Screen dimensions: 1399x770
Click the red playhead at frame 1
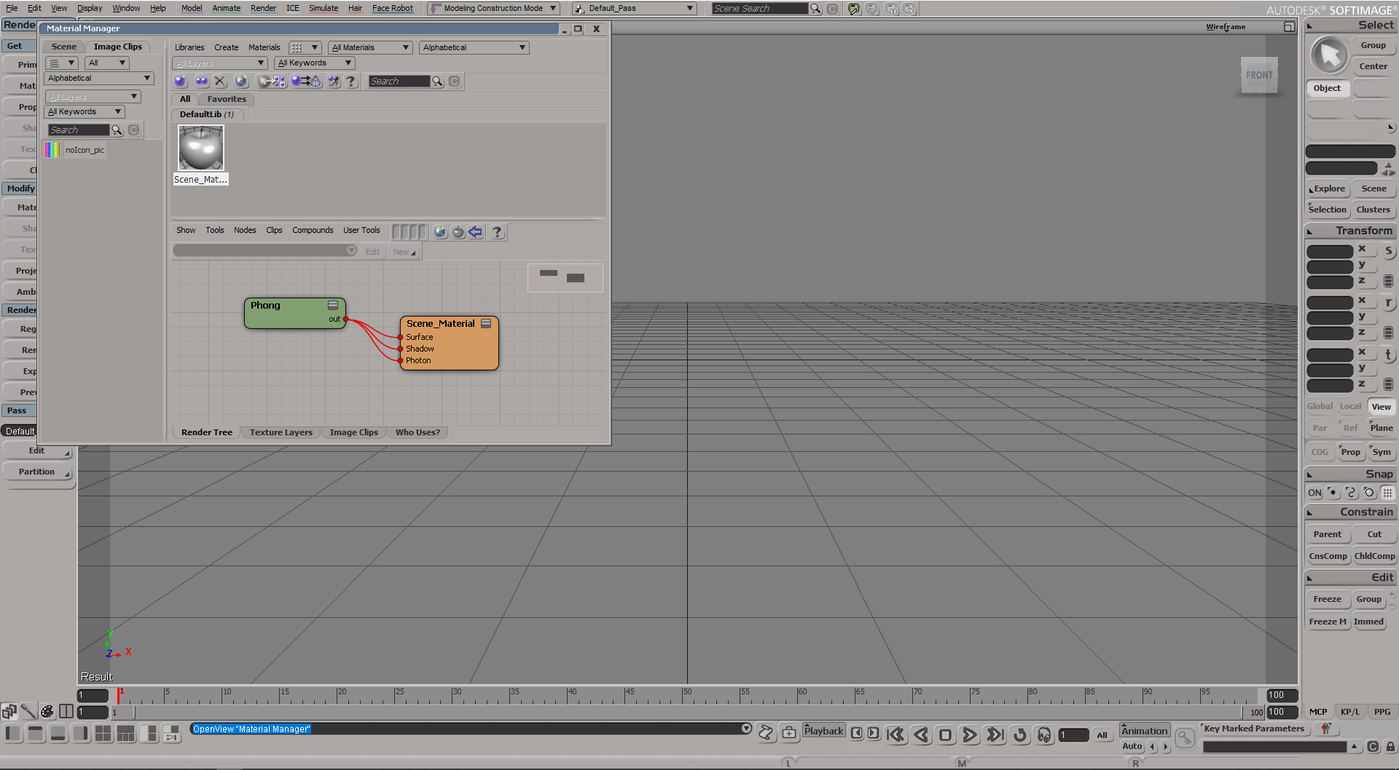(119, 695)
